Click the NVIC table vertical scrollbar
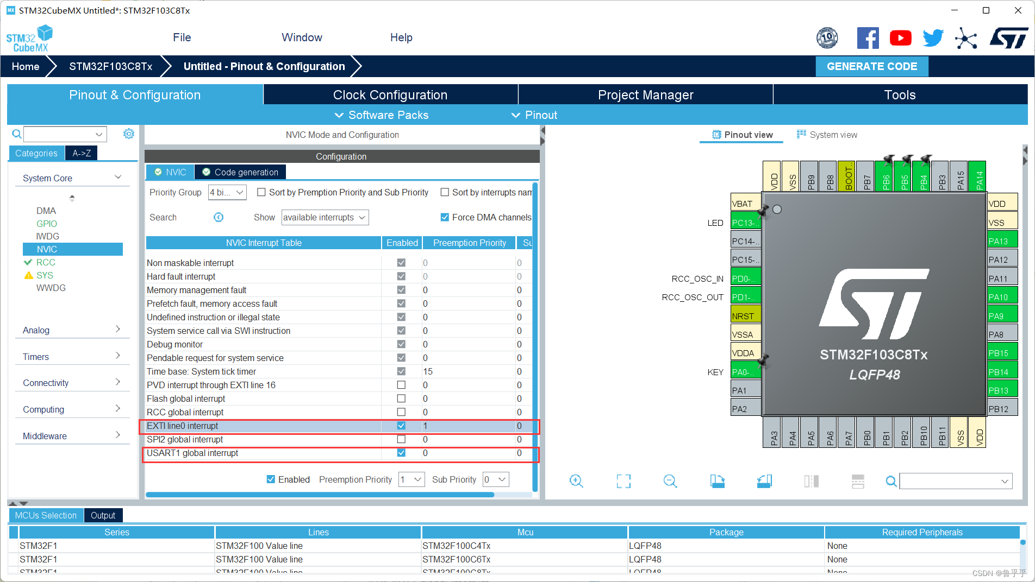 click(535, 337)
